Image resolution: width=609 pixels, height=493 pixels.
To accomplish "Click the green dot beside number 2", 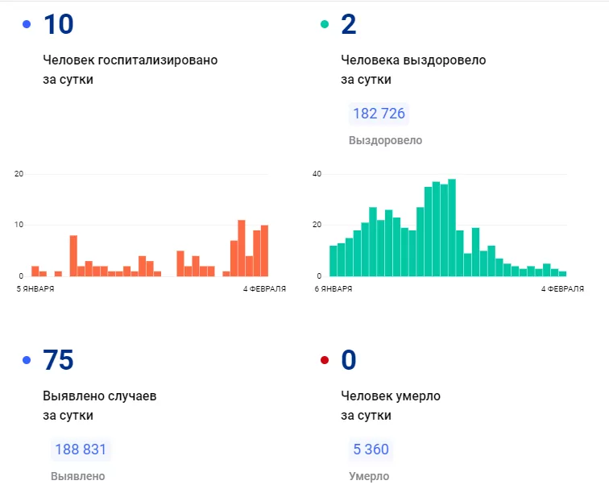I will coord(325,24).
